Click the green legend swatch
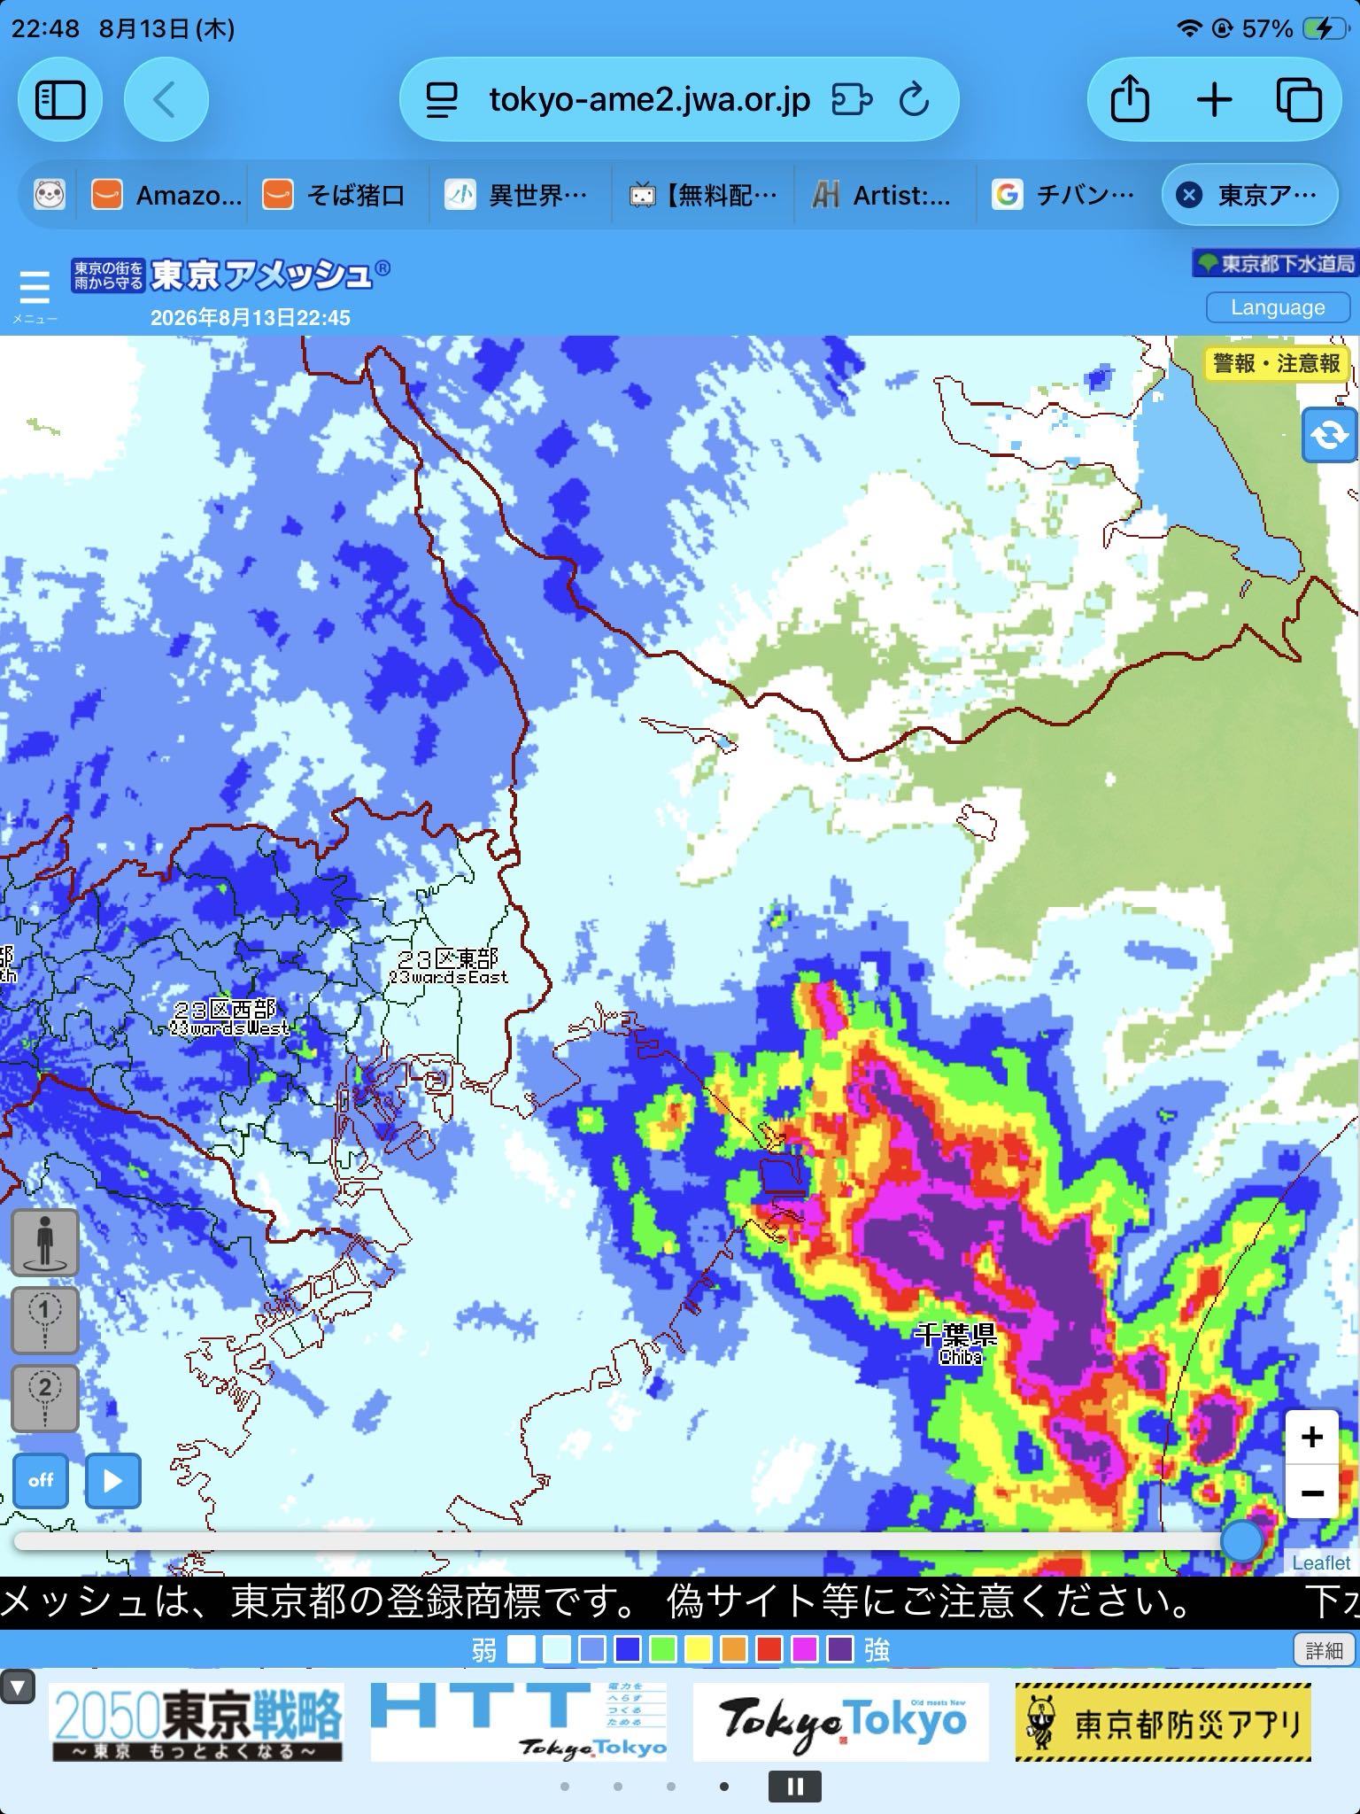 pos(663,1649)
